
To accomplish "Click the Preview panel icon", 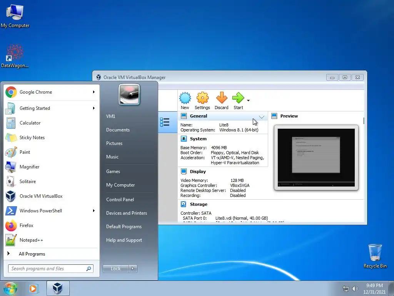I will tap(274, 116).
